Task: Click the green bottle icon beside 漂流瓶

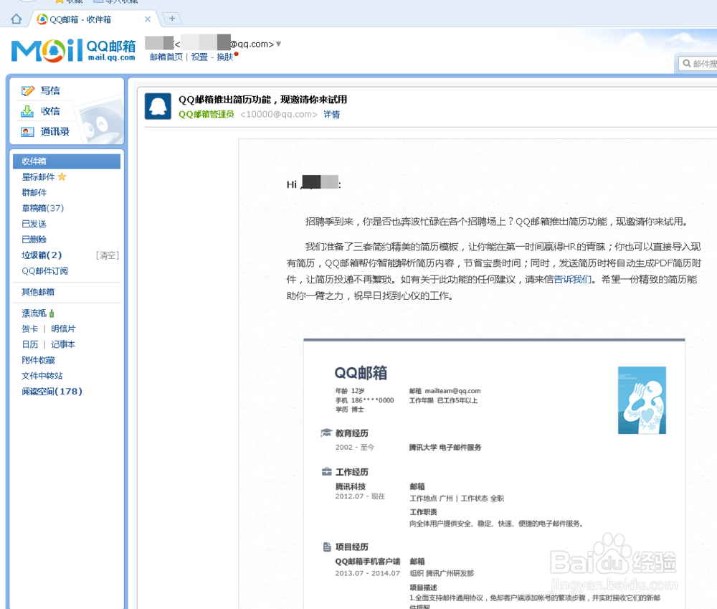Action: 52,313
